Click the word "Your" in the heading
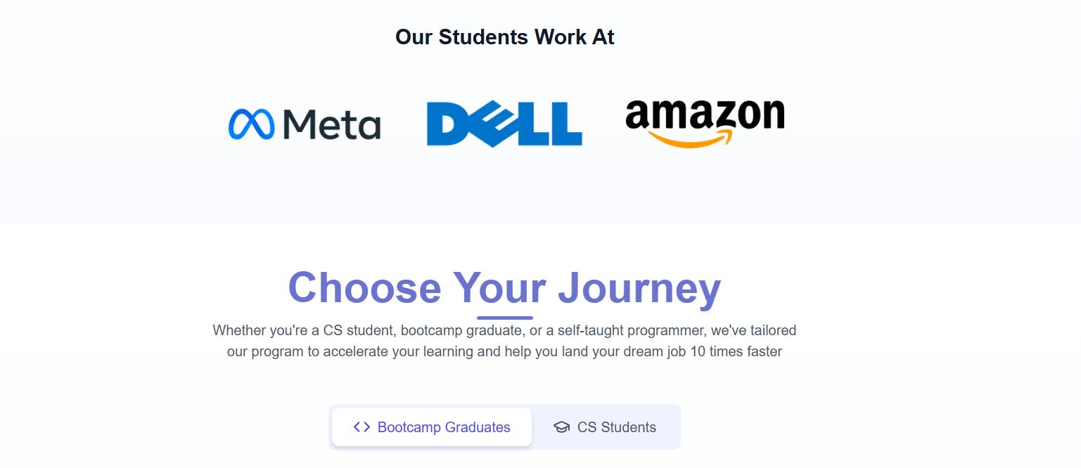Image resolution: width=1081 pixels, height=468 pixels. tap(499, 288)
